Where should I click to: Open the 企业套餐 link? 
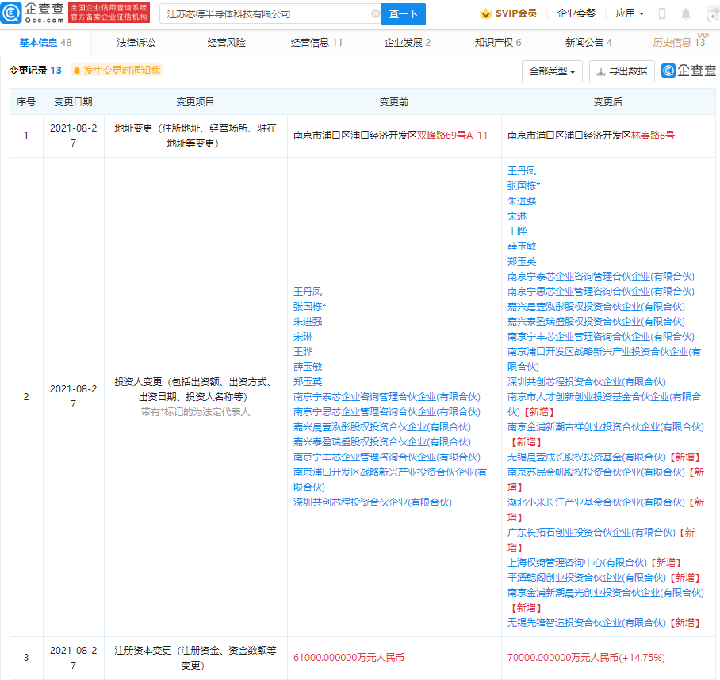576,13
